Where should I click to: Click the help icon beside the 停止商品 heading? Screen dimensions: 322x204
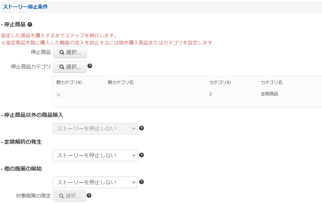(x=30, y=25)
